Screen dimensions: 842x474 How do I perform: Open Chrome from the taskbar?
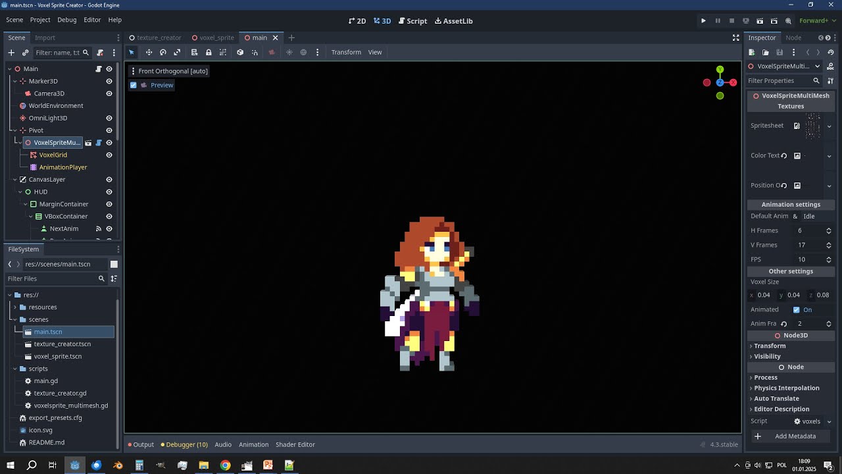[225, 465]
